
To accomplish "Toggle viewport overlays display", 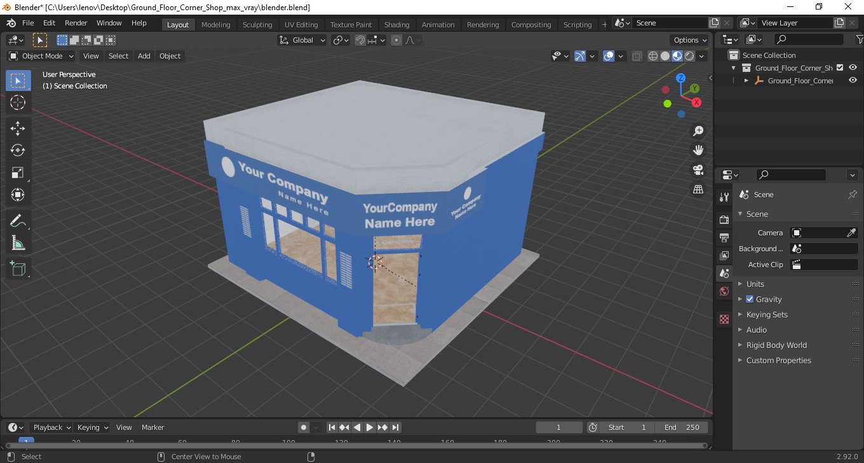I will click(609, 56).
